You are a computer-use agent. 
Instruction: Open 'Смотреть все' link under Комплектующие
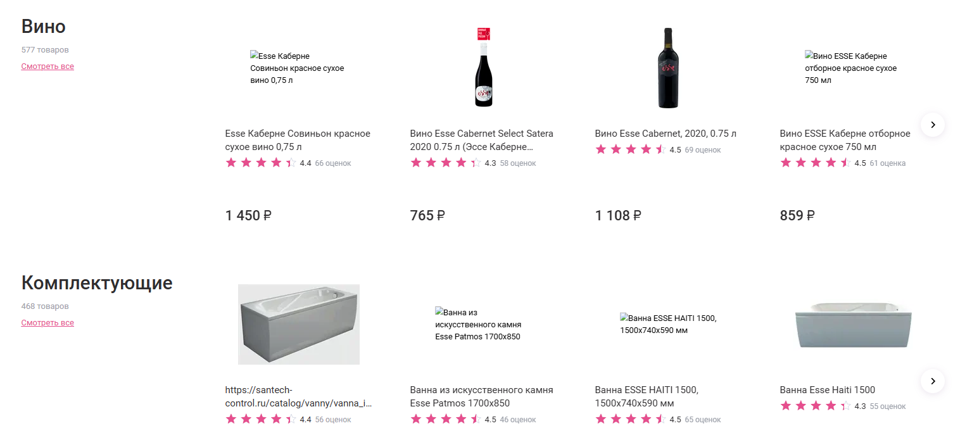47,323
